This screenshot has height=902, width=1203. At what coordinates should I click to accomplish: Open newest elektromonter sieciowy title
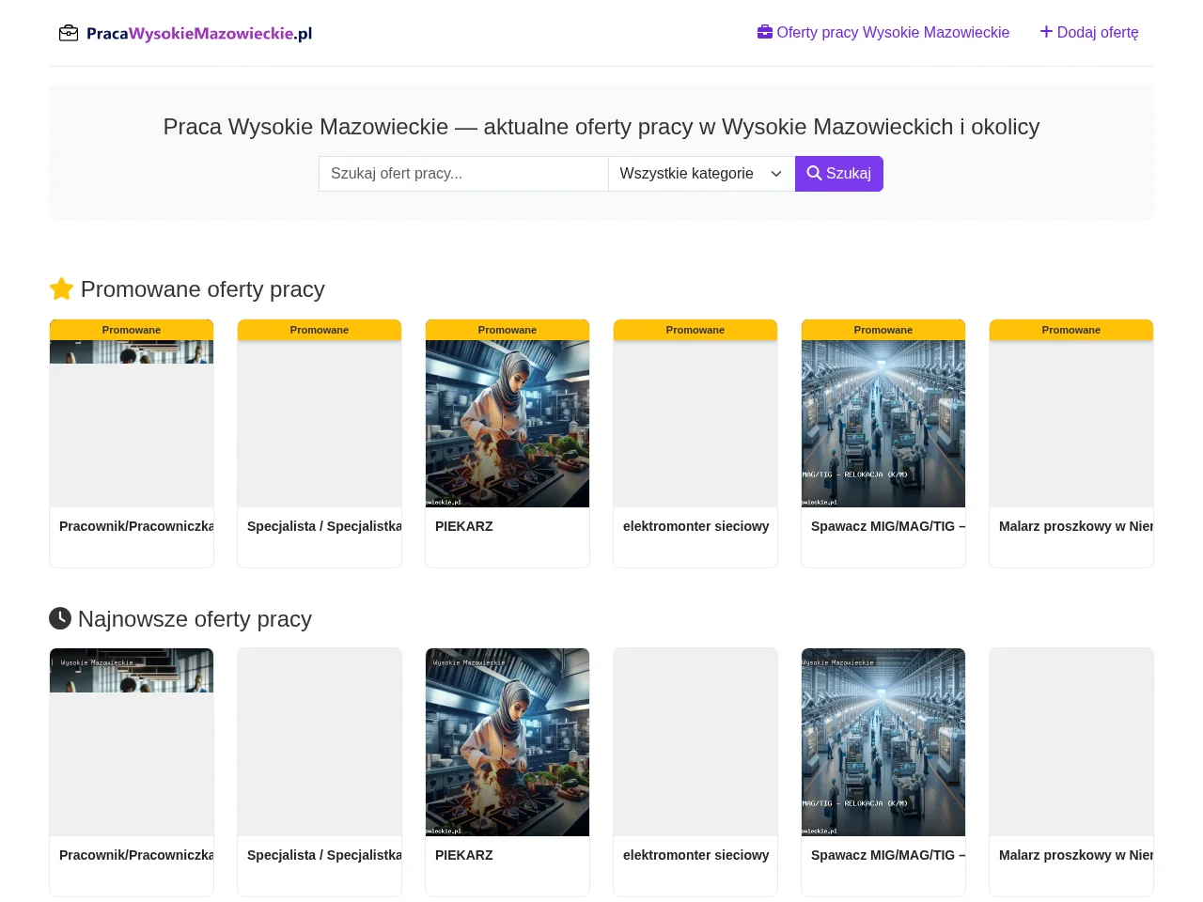coord(695,855)
